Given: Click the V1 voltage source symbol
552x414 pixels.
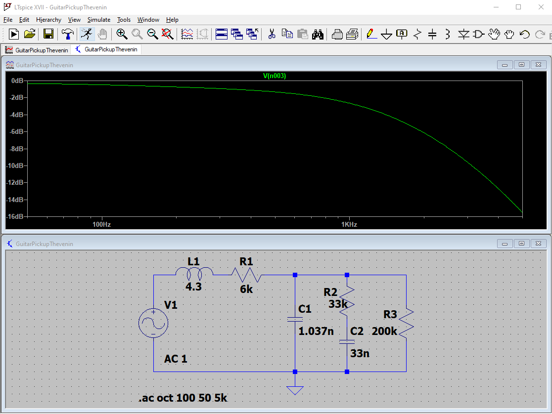Looking at the screenshot, I should pos(153,324).
